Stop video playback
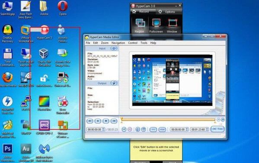The height and width of the screenshot is (163, 259). point(106,121)
